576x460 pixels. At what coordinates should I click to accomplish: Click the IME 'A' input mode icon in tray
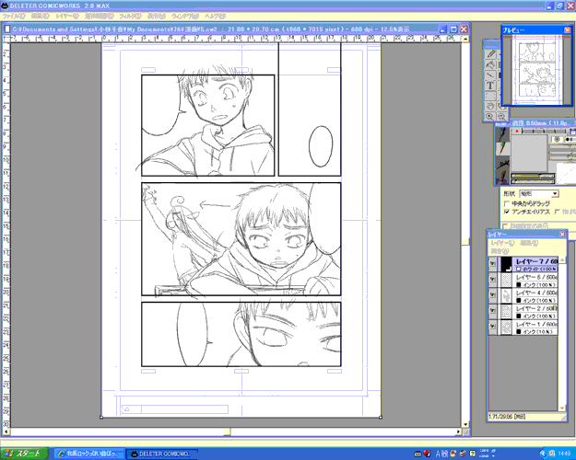pos(438,454)
